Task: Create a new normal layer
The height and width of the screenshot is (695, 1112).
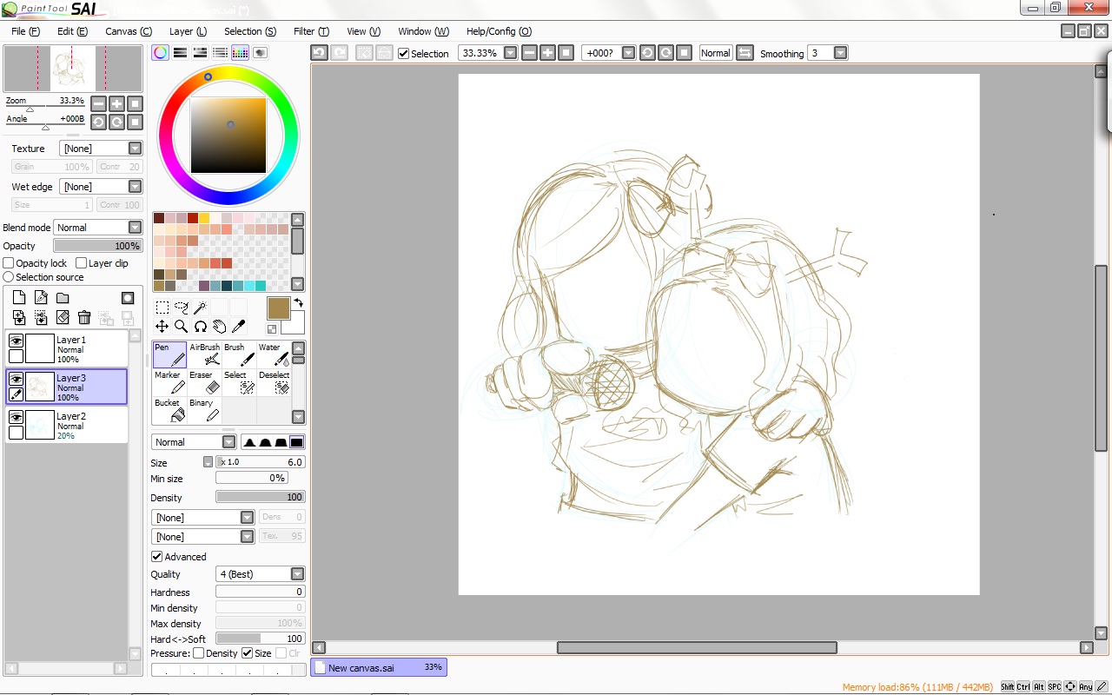Action: (x=19, y=298)
